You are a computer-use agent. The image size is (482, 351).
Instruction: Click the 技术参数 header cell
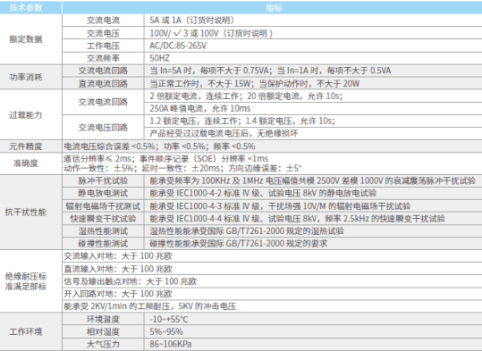(30, 8)
